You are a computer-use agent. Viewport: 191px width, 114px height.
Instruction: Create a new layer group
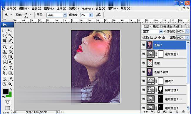(171, 112)
